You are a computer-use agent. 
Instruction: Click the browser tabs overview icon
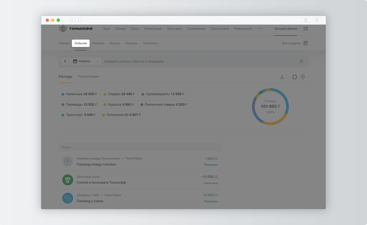coord(317,20)
